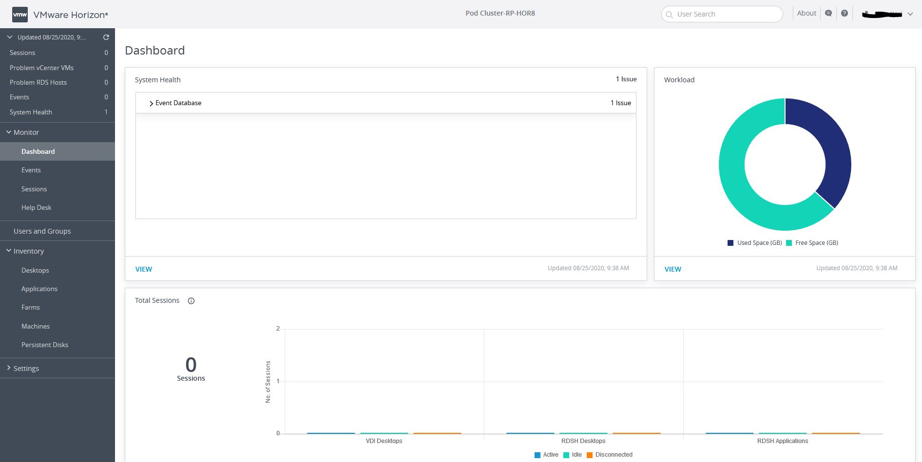Open the help question mark icon

pyautogui.click(x=845, y=14)
